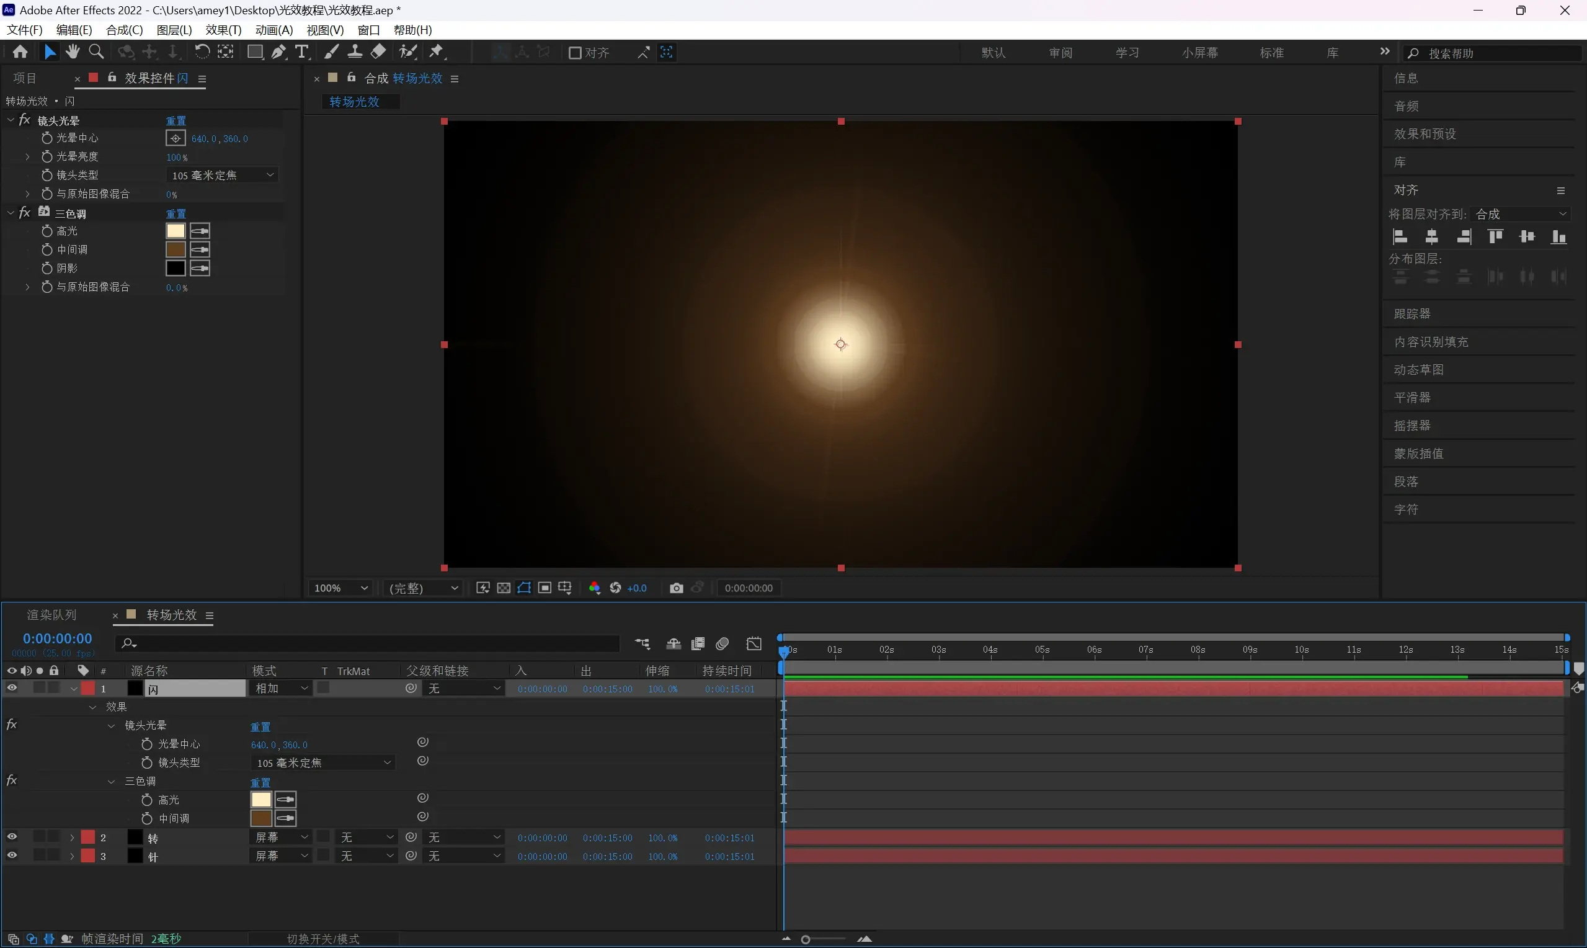Toggle transparency grid in viewer

point(504,588)
